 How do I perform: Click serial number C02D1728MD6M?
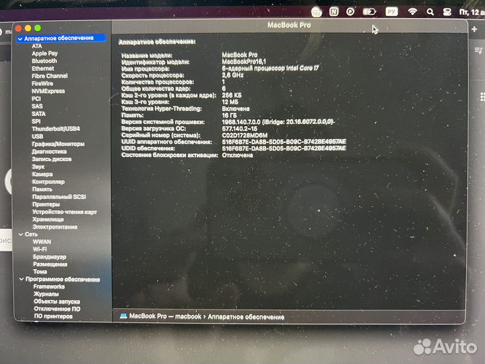pyautogui.click(x=245, y=135)
